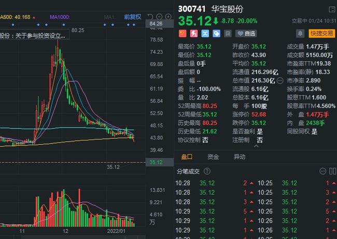
Task: Switch to the 异动 tab
Action: coord(240,157)
